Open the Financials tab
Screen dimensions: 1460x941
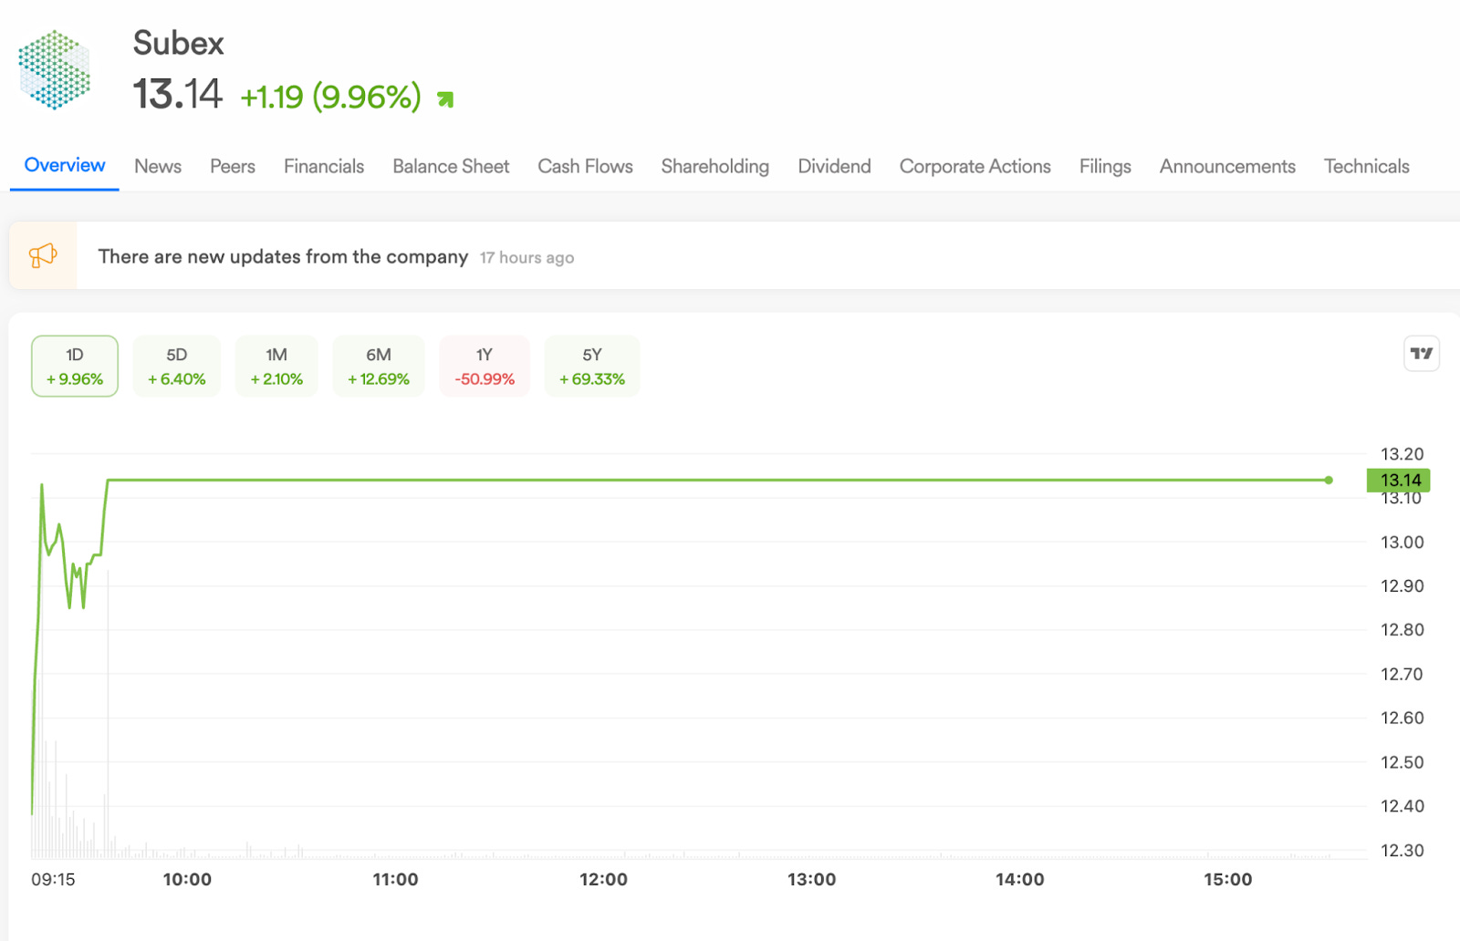pyautogui.click(x=324, y=166)
